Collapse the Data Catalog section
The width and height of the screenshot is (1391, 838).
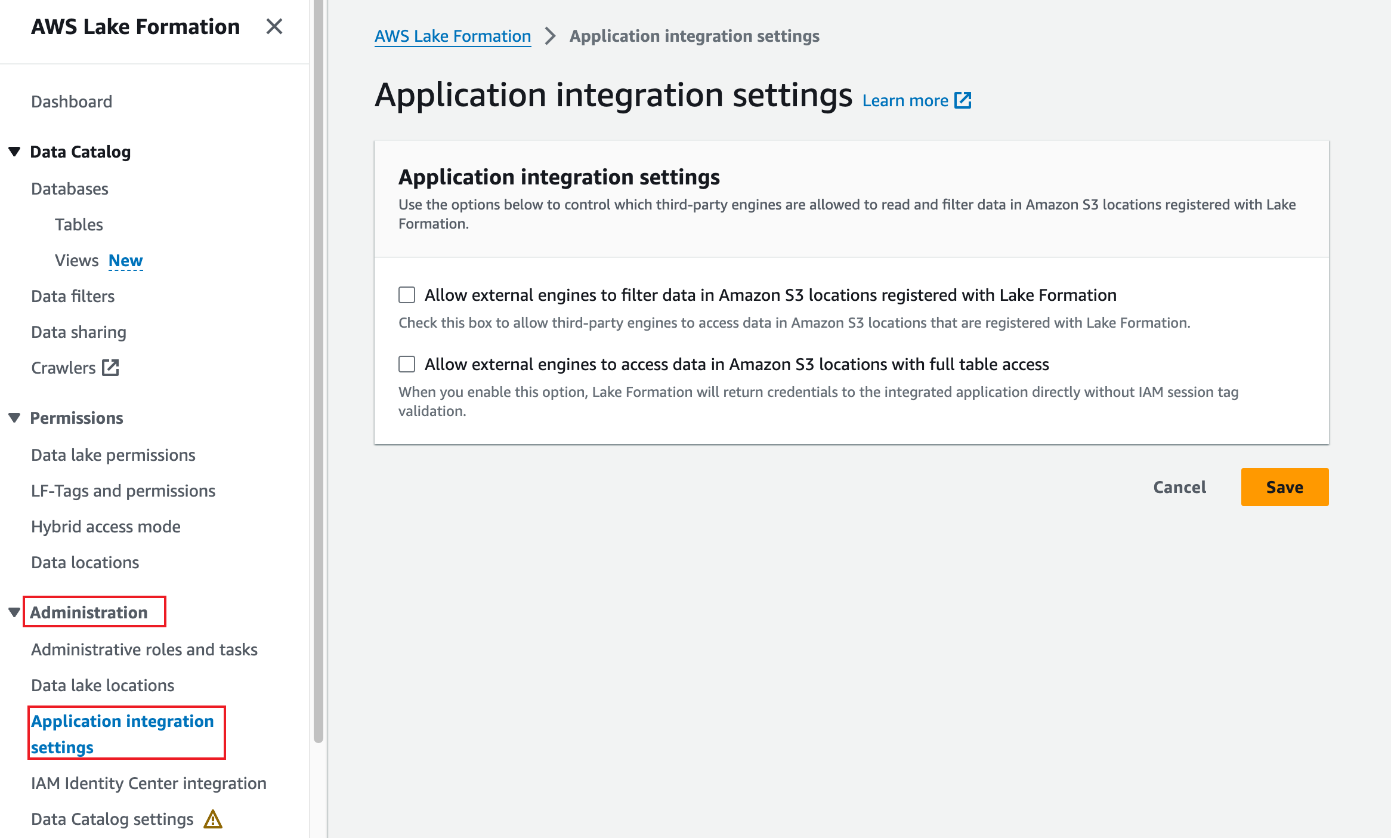point(15,152)
